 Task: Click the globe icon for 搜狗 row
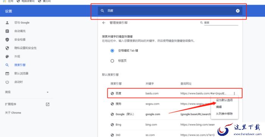(x=112, y=104)
